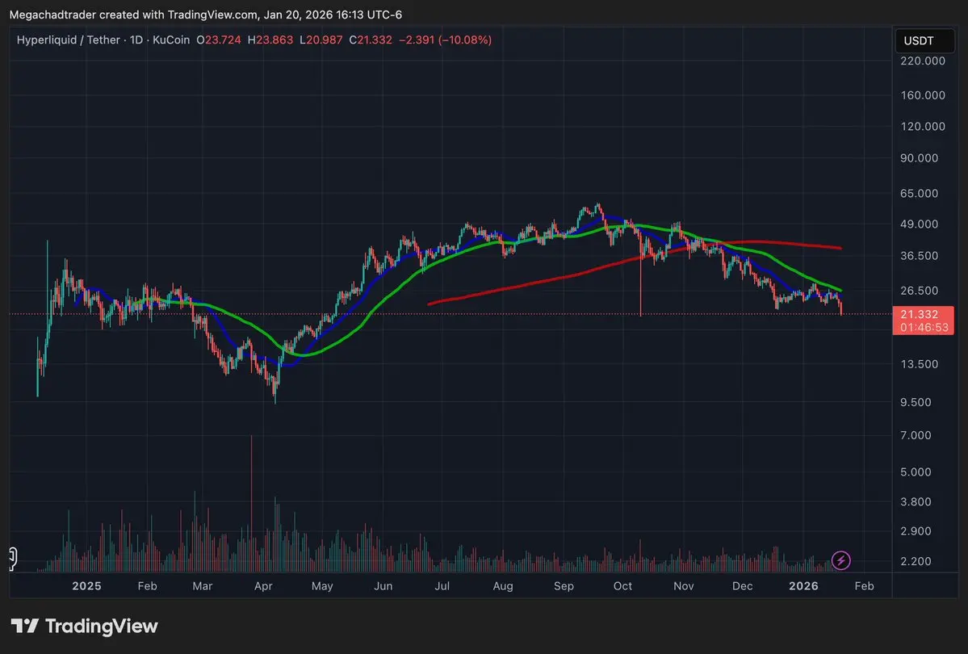Click the Mar label on time axis
The image size is (968, 654).
click(x=203, y=586)
